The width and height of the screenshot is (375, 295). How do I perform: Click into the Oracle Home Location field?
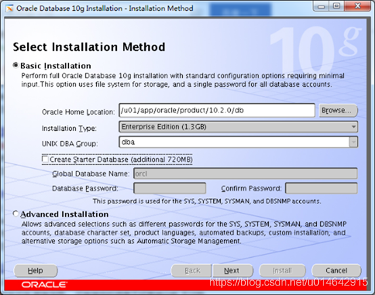click(217, 111)
